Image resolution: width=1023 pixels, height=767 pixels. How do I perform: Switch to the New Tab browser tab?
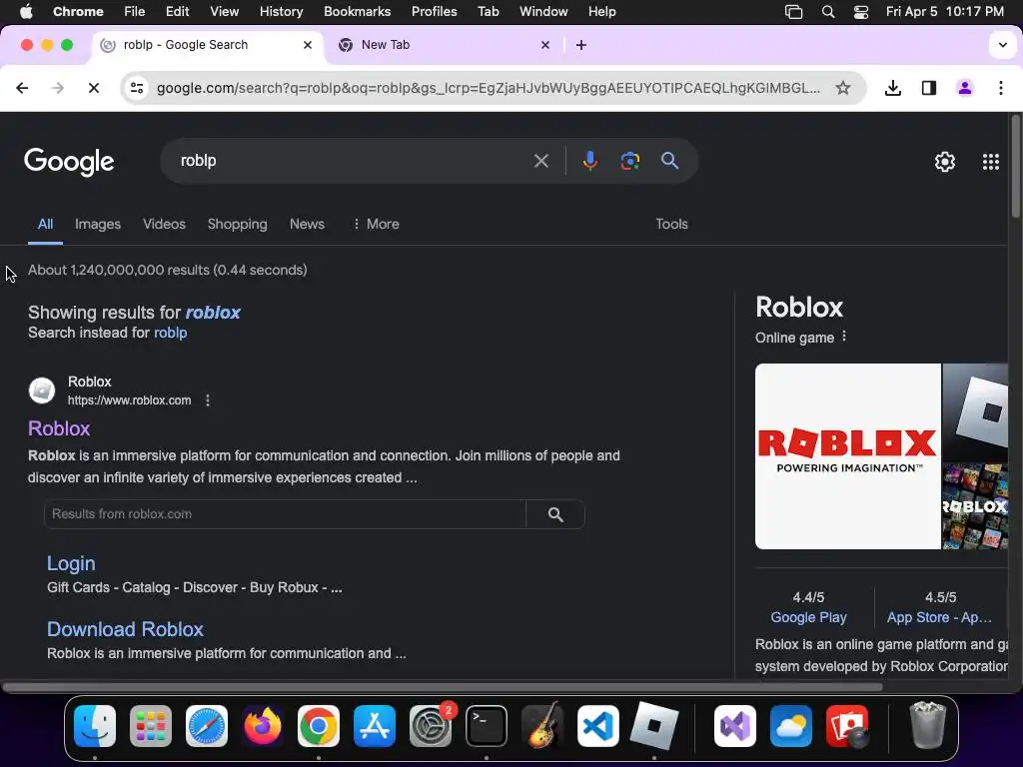[444, 45]
